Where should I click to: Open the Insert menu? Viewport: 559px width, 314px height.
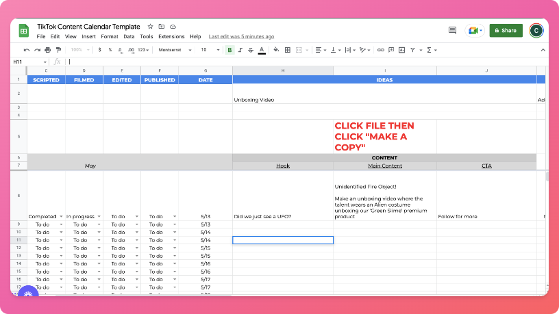[88, 37]
